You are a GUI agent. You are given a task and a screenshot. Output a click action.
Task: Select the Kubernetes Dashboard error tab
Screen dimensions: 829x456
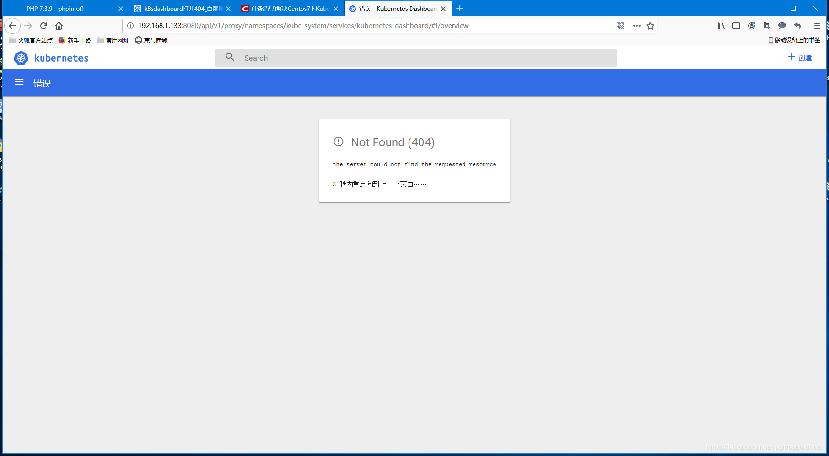pos(398,9)
